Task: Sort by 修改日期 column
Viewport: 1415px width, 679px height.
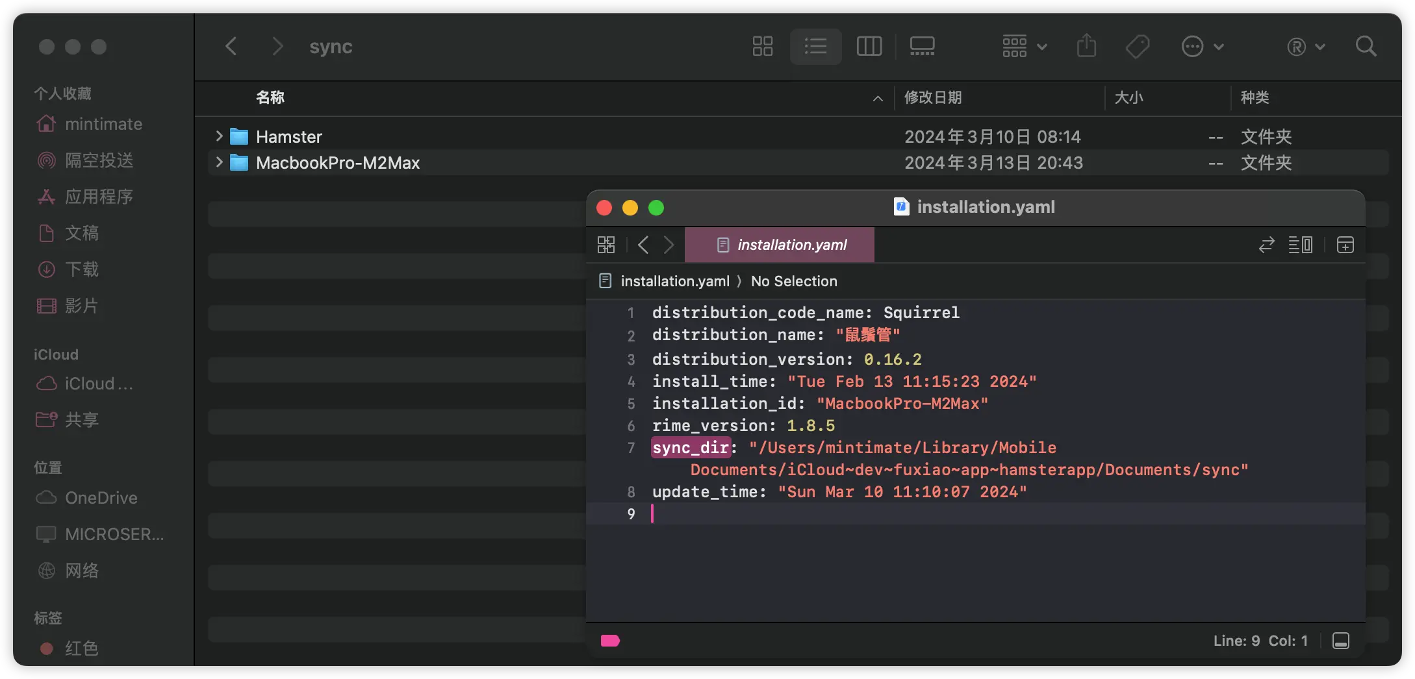Action: pyautogui.click(x=933, y=97)
